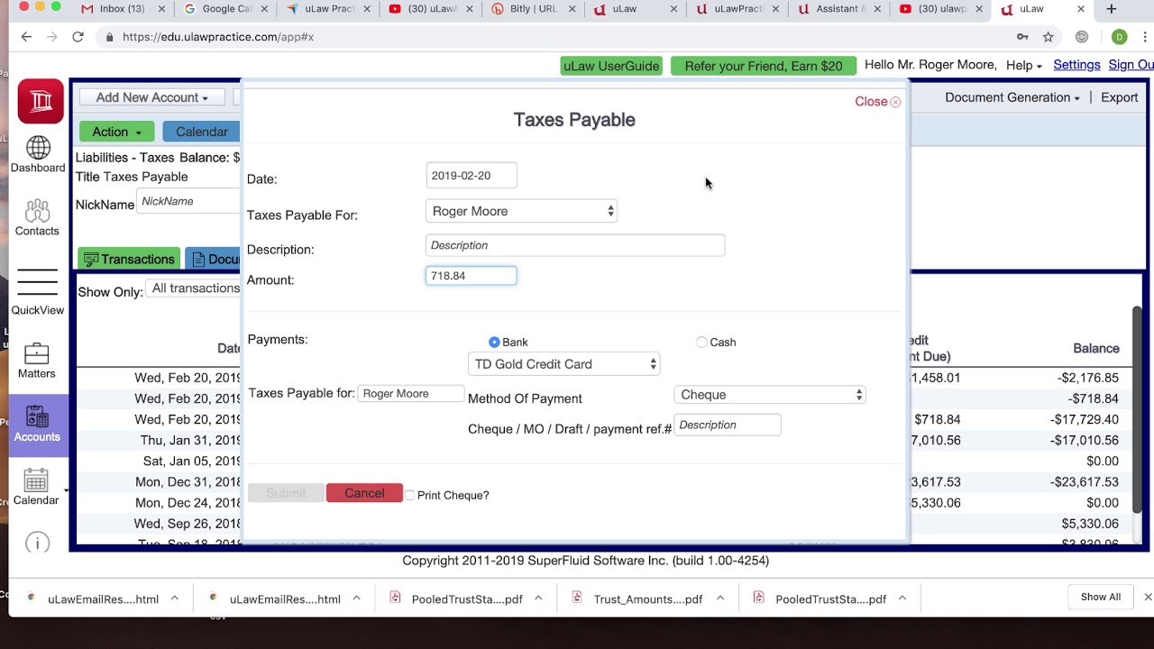Click the browser address bar URL

pyautogui.click(x=218, y=37)
